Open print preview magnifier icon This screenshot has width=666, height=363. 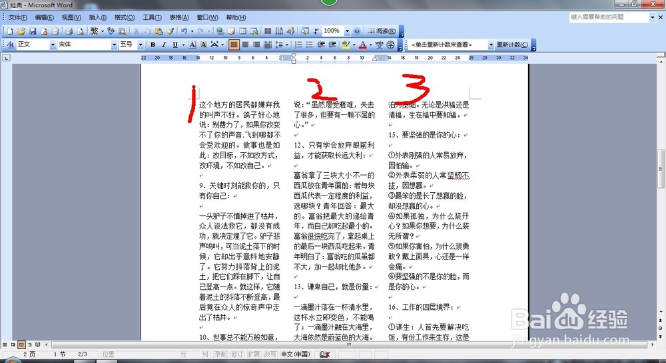81,31
